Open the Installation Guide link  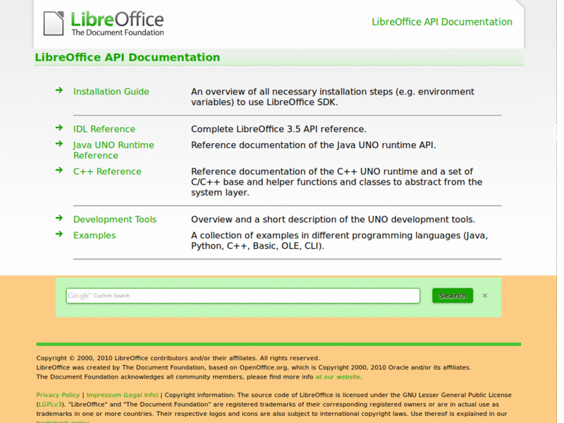[x=111, y=92]
